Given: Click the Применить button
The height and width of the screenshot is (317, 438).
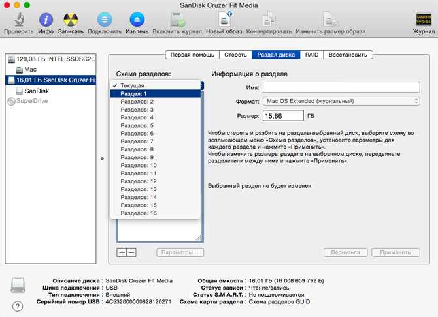Looking at the screenshot, I should click(x=396, y=252).
